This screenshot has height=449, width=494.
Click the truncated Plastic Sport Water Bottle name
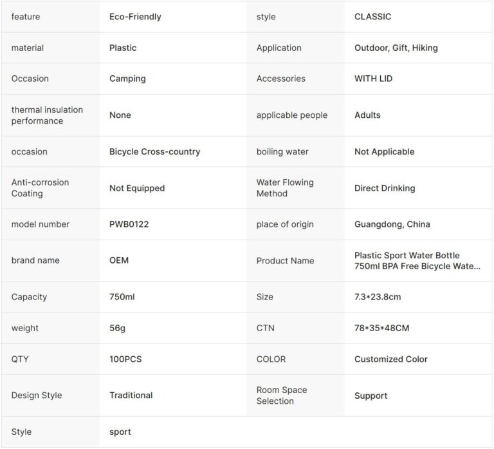[417, 261]
